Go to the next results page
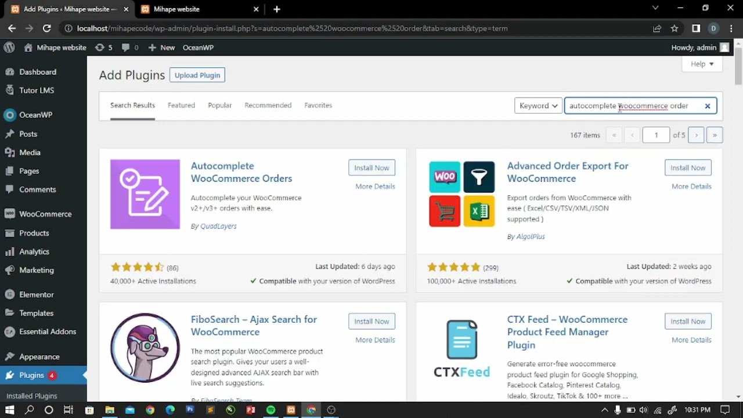 pos(697,135)
